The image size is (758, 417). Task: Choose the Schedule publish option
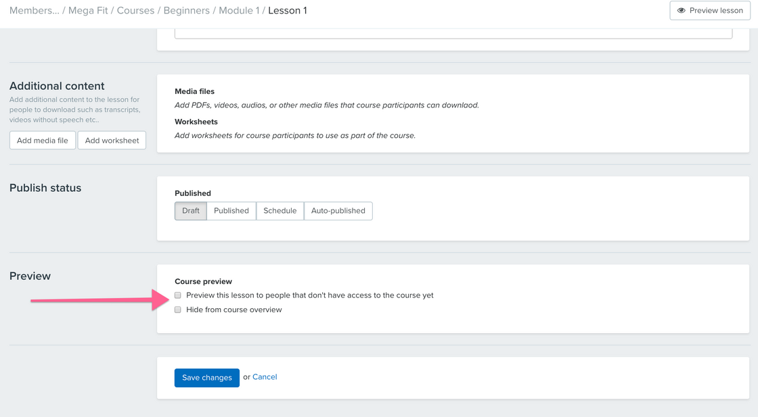[280, 211]
